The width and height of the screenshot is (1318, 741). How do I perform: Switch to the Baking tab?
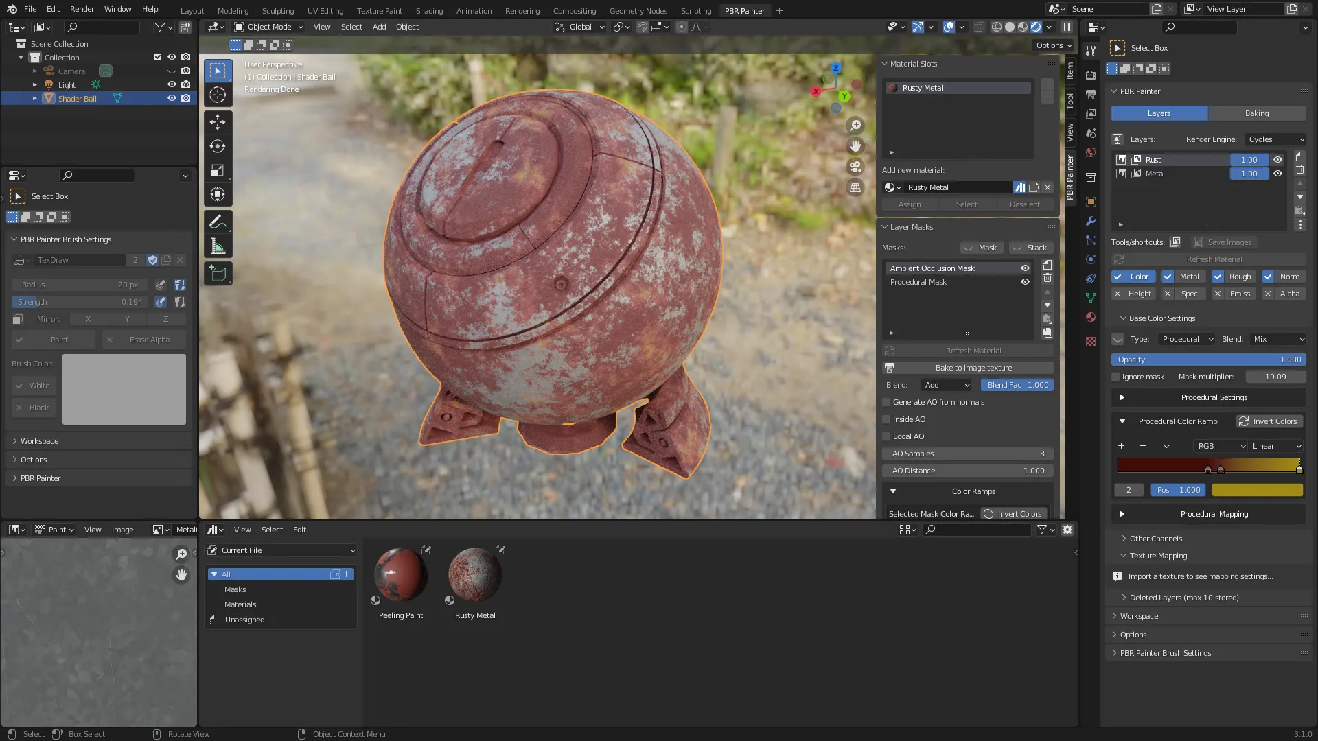(1256, 113)
